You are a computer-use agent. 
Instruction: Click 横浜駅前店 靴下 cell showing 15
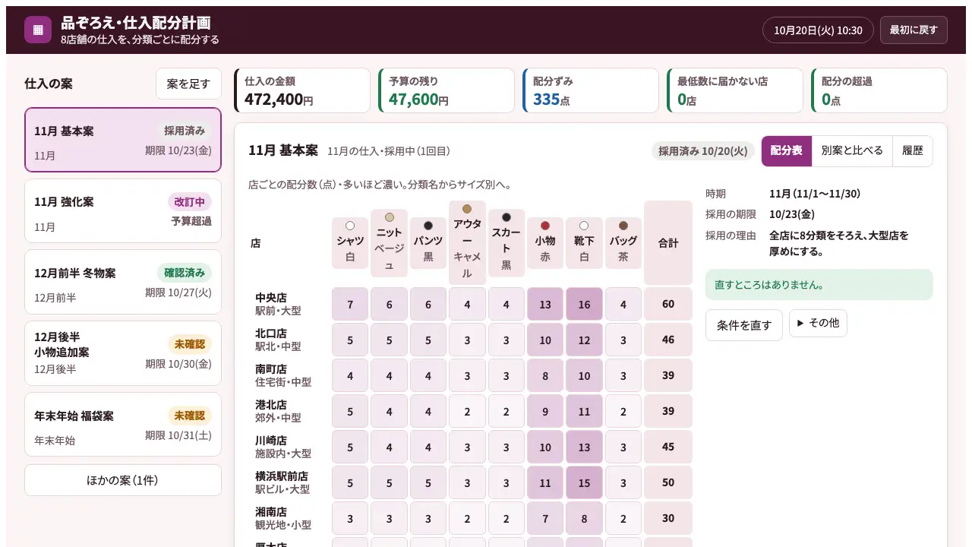coord(584,482)
